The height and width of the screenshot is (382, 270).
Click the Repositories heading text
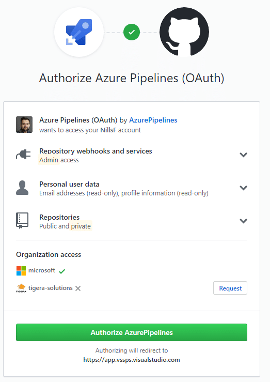tap(59, 217)
